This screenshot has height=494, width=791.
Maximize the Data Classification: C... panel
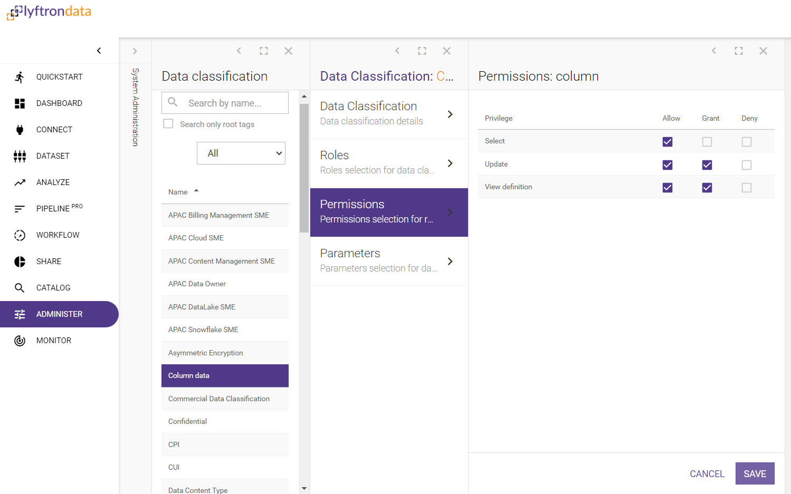pos(422,51)
